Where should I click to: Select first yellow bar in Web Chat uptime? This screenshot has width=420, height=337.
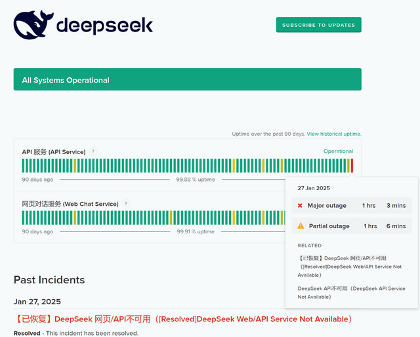(x=75, y=218)
